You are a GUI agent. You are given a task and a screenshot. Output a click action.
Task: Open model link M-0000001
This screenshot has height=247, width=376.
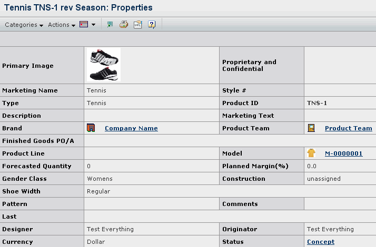coord(344,153)
